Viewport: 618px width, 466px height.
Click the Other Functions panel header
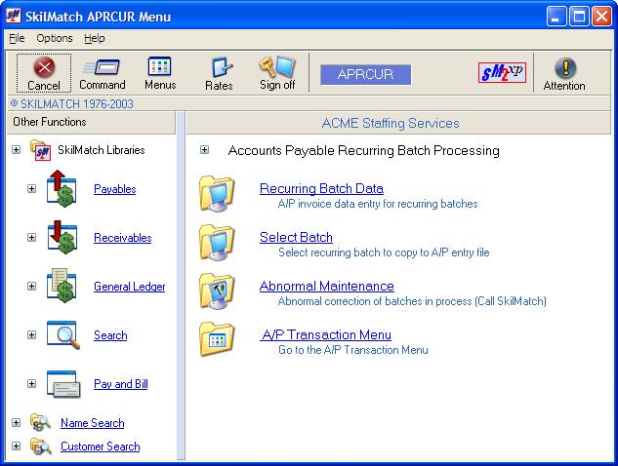(x=92, y=123)
